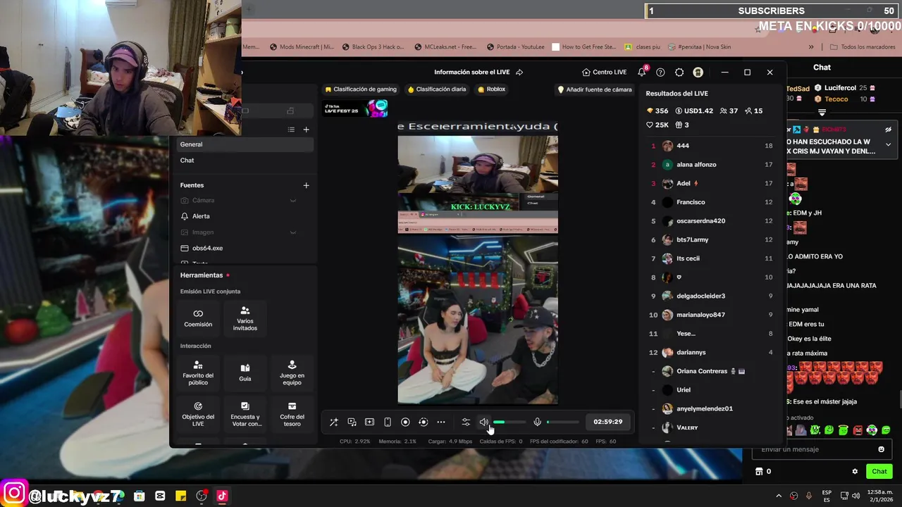Select the Cámara source row

[244, 201]
